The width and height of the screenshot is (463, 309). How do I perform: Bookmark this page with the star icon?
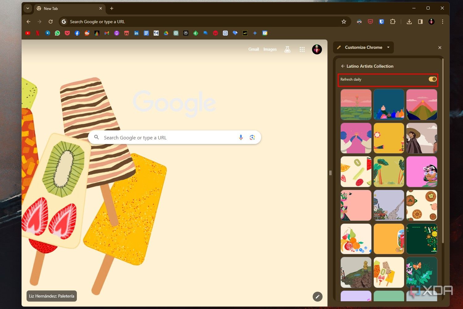click(344, 21)
